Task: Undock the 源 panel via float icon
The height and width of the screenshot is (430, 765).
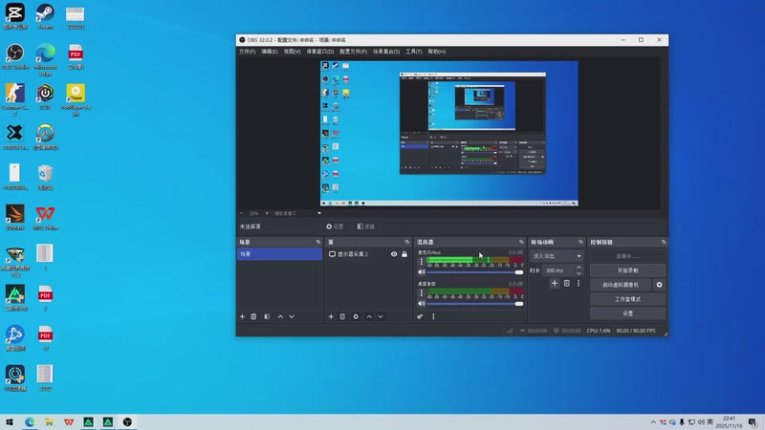Action: [x=407, y=242]
